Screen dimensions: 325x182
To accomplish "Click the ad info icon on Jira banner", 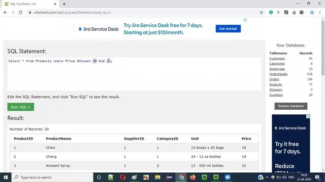I will point(245,20).
